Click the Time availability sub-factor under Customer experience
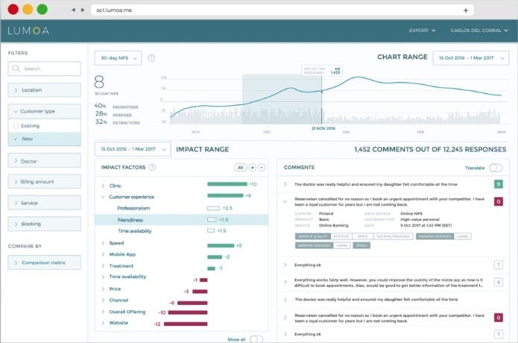 (134, 231)
